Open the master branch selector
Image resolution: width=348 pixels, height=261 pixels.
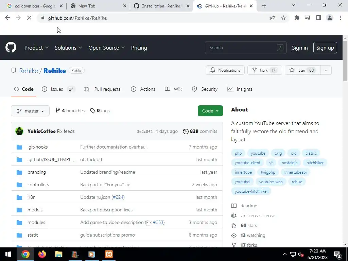pos(30,111)
